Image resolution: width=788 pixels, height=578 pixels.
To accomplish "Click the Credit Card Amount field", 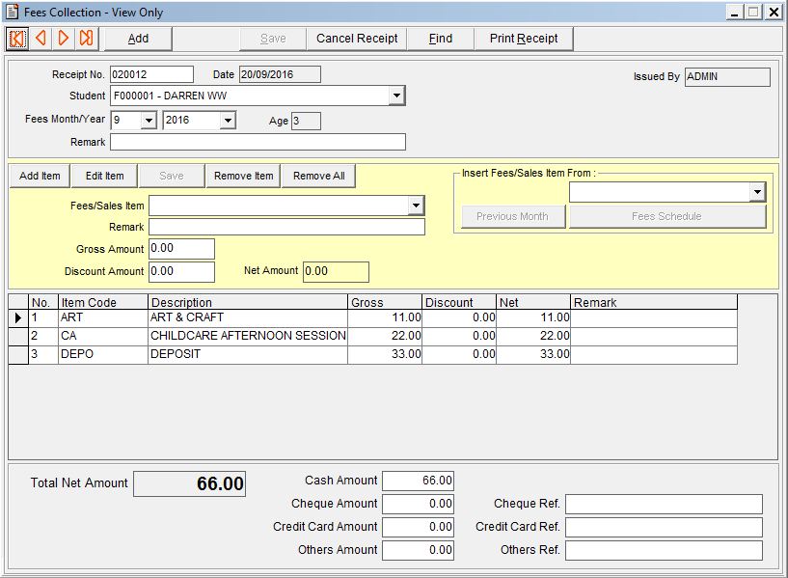I will pyautogui.click(x=419, y=527).
